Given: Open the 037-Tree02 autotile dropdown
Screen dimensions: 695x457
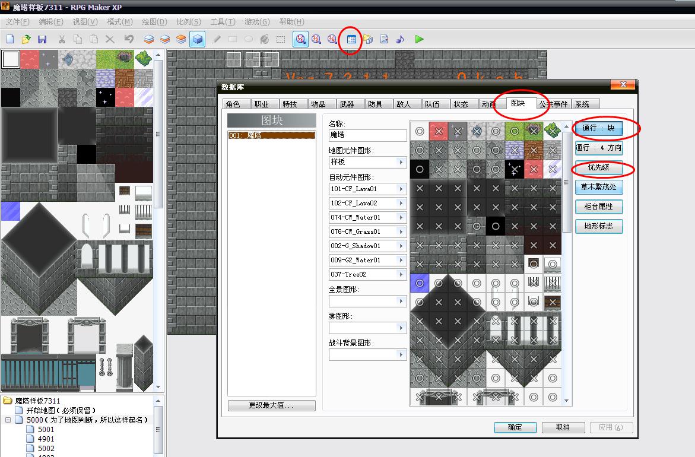Looking at the screenshot, I should (x=368, y=274).
